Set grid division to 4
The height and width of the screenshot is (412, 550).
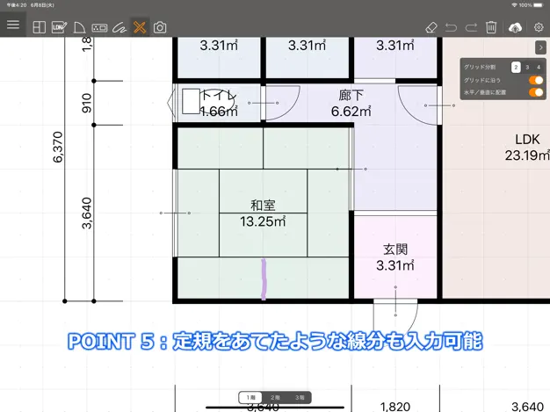click(x=539, y=67)
